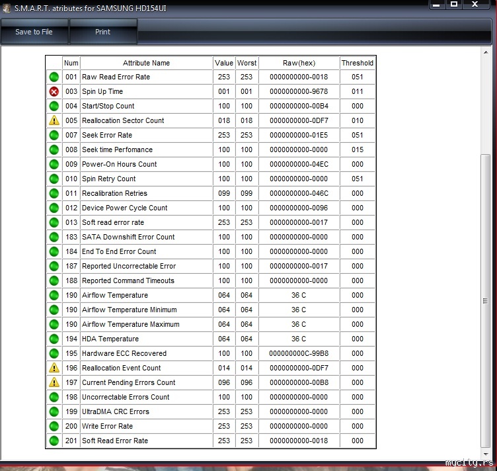
Task: Close the S.M.A.R.T. attributes window
Action: tap(475, 5)
